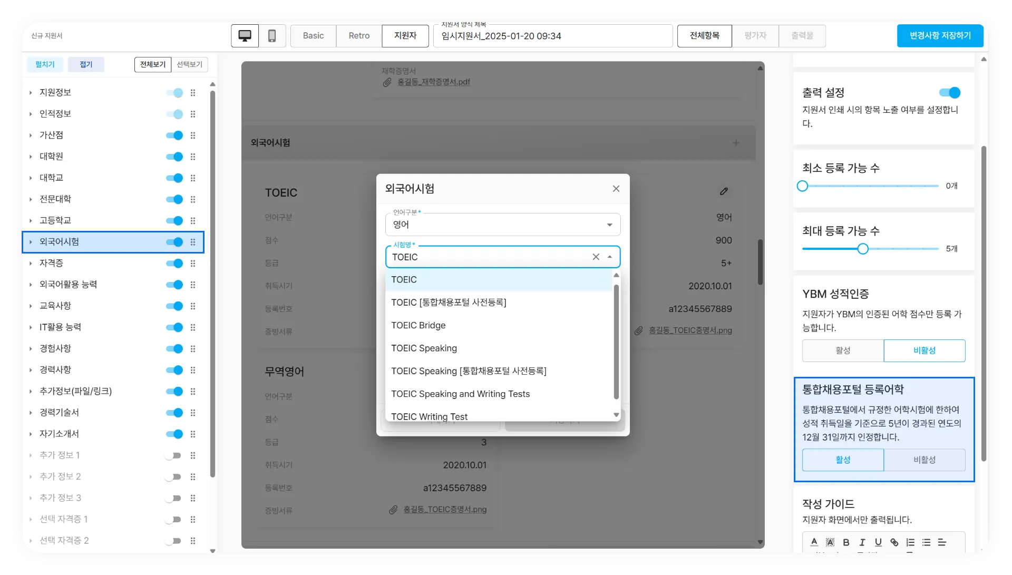
Task: Open the 언어구분 dropdown
Action: point(502,225)
